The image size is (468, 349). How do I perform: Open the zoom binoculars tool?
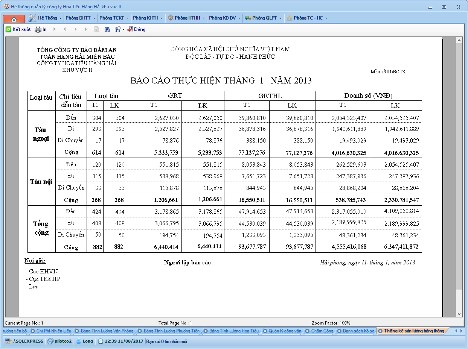(117, 29)
